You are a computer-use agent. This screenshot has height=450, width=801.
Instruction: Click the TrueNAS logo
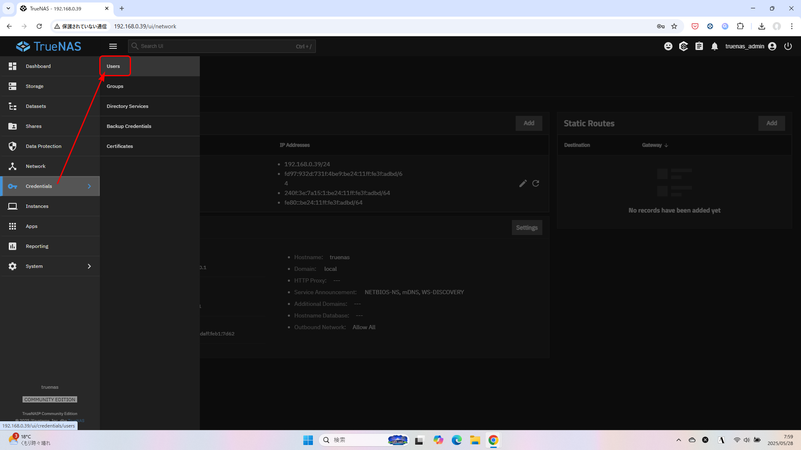(49, 46)
